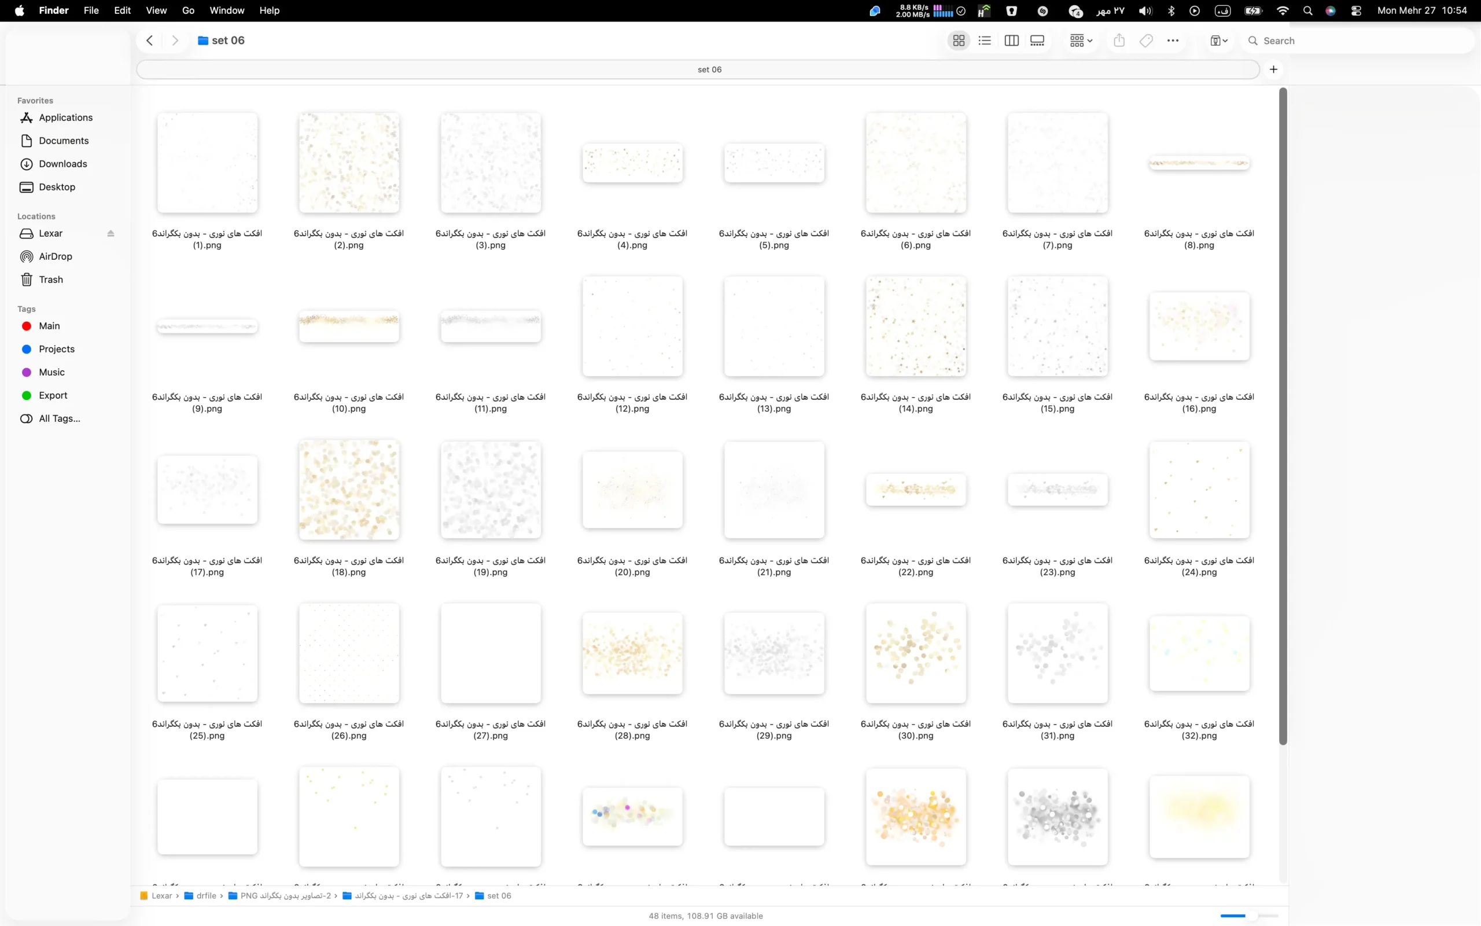Open the File menu

[91, 10]
